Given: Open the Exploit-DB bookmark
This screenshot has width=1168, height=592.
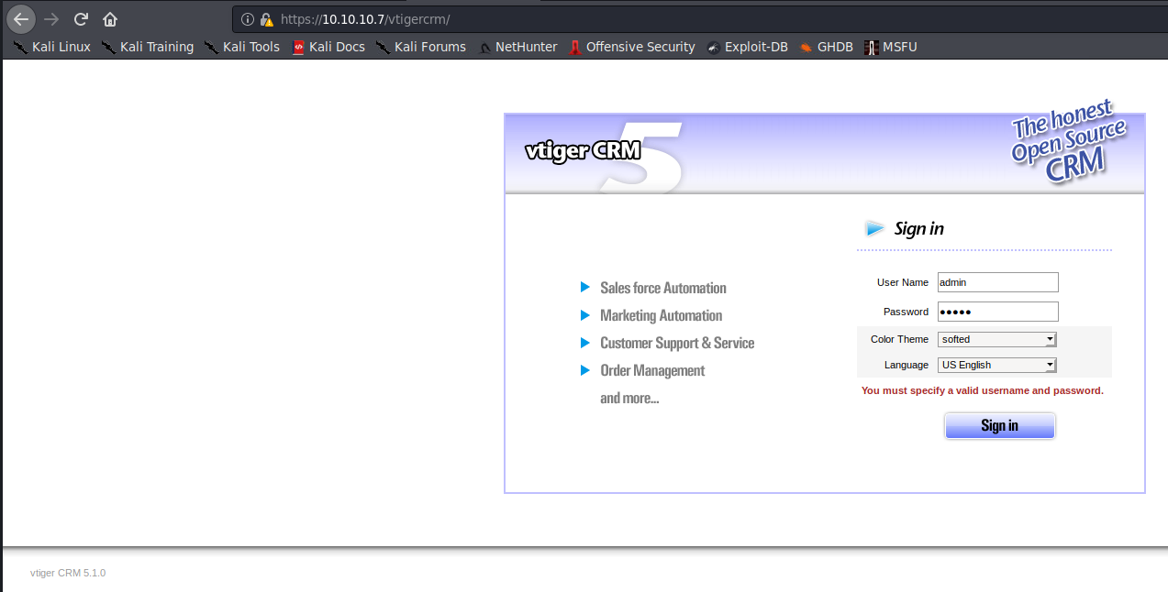Looking at the screenshot, I should tap(748, 47).
